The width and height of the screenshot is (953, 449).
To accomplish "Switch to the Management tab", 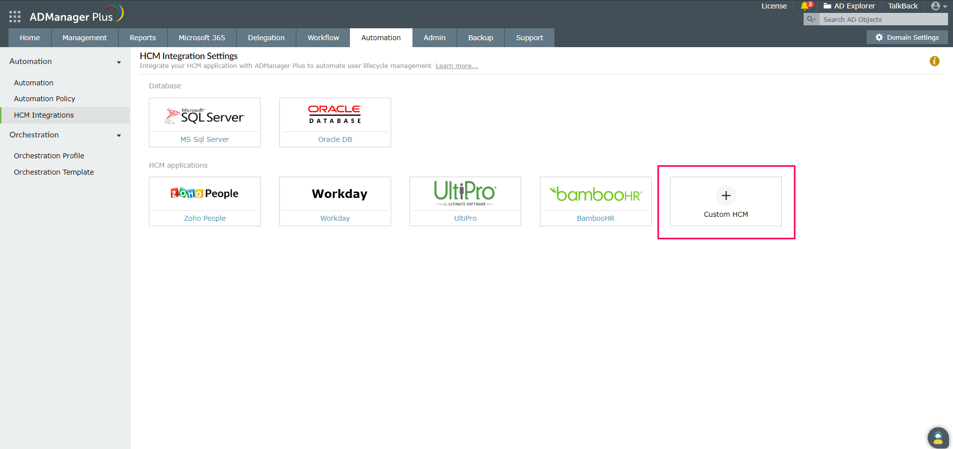I will (x=84, y=38).
